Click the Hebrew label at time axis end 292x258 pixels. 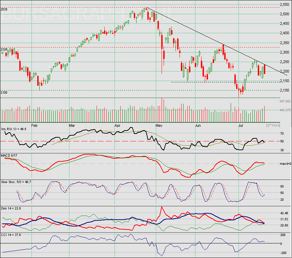[x=273, y=125]
